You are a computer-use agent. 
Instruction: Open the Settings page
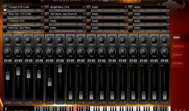pyautogui.click(x=178, y=63)
